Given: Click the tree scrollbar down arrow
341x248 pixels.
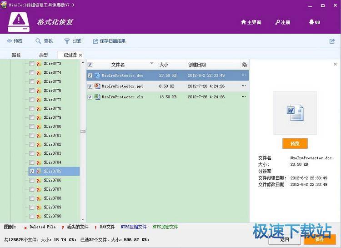Looking at the screenshot, I should (x=83, y=219).
